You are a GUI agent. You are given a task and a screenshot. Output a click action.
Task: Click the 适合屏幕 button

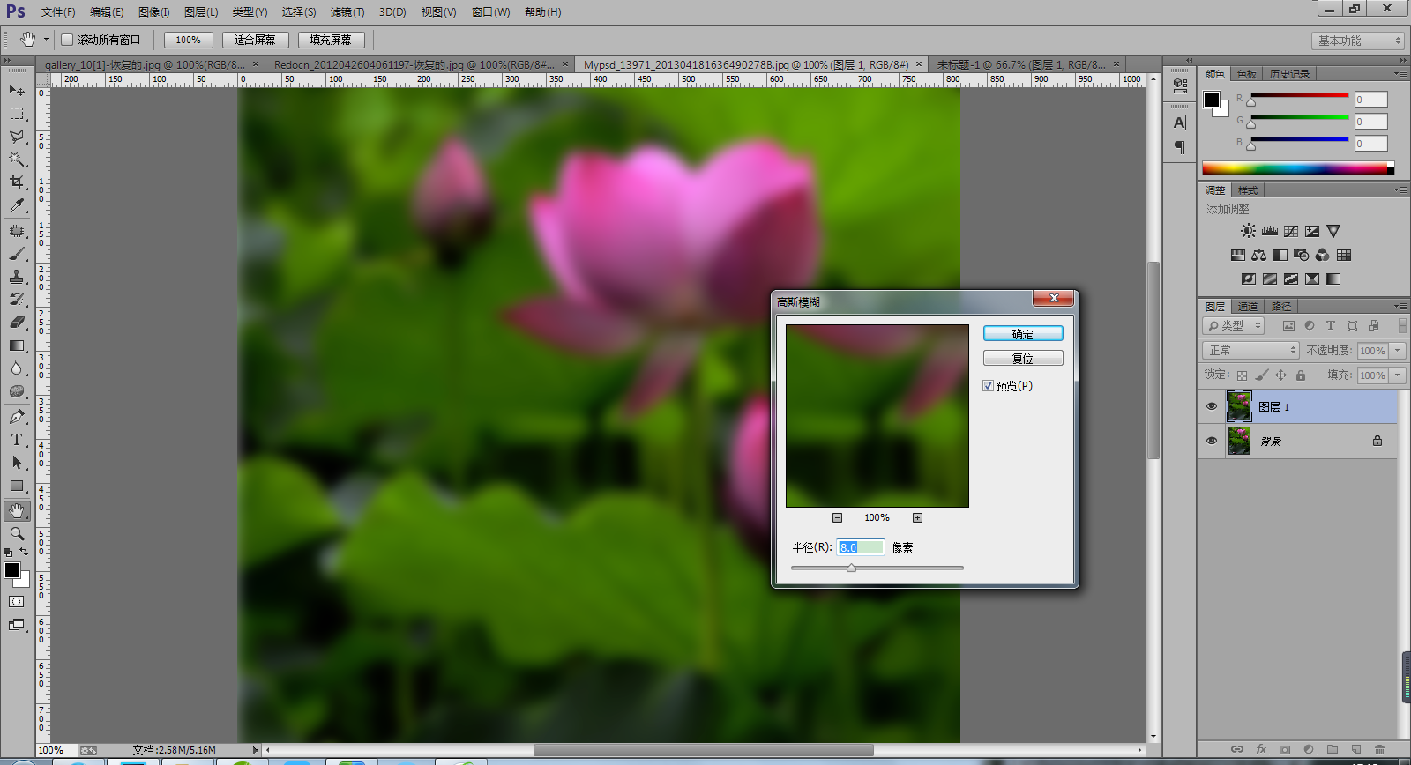click(x=255, y=40)
